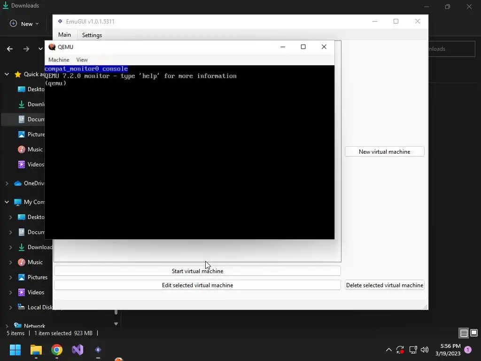
Task: Click Edit selected virtual machine button
Action: (x=197, y=285)
